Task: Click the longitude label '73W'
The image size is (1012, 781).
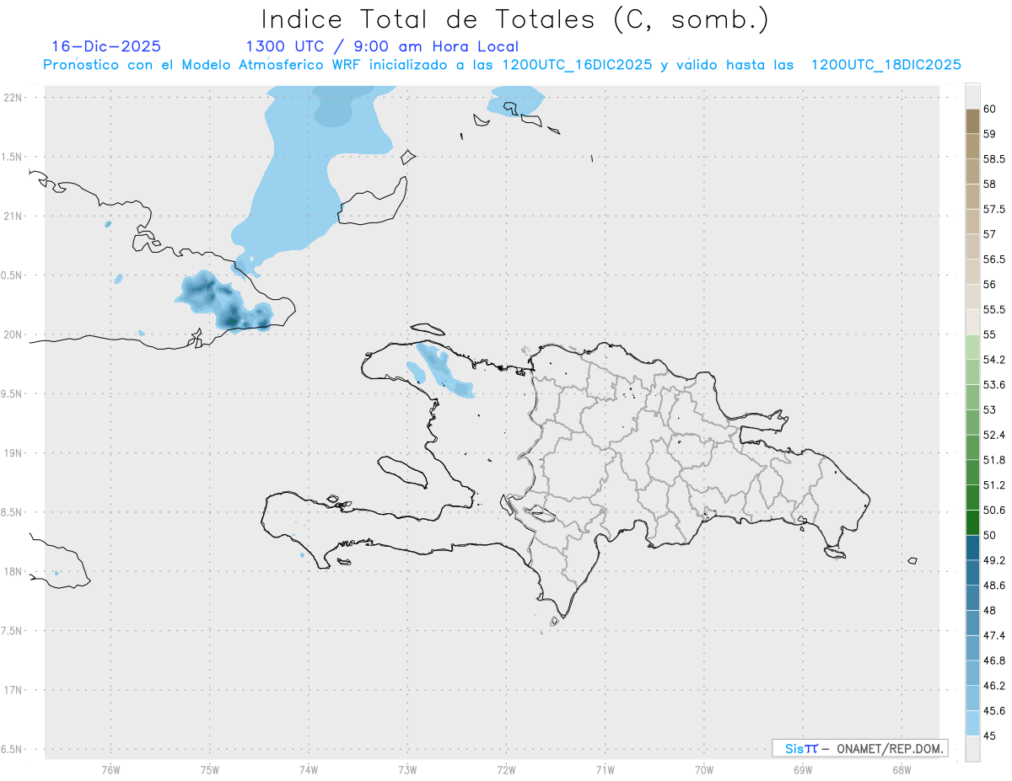Action: [x=407, y=770]
